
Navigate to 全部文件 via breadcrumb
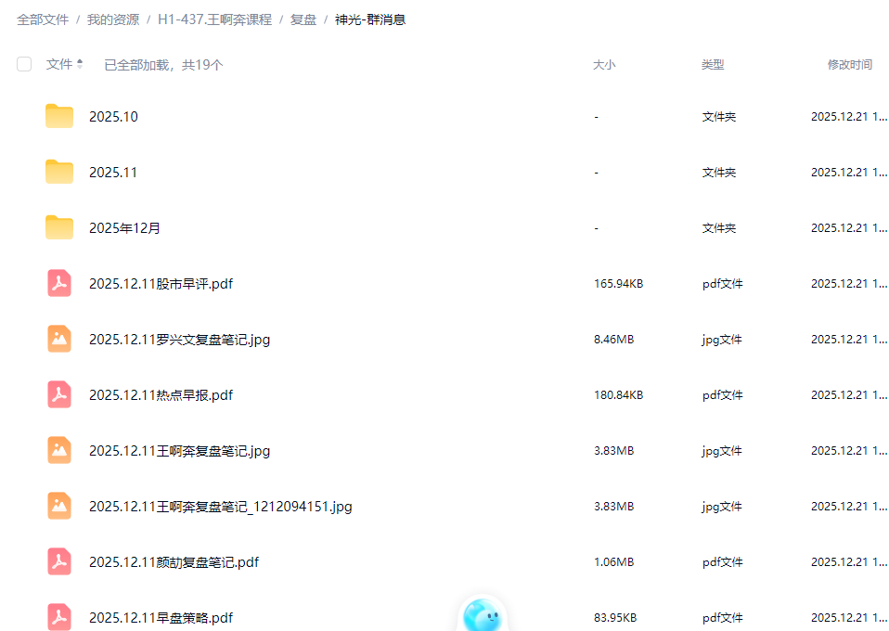(x=41, y=19)
